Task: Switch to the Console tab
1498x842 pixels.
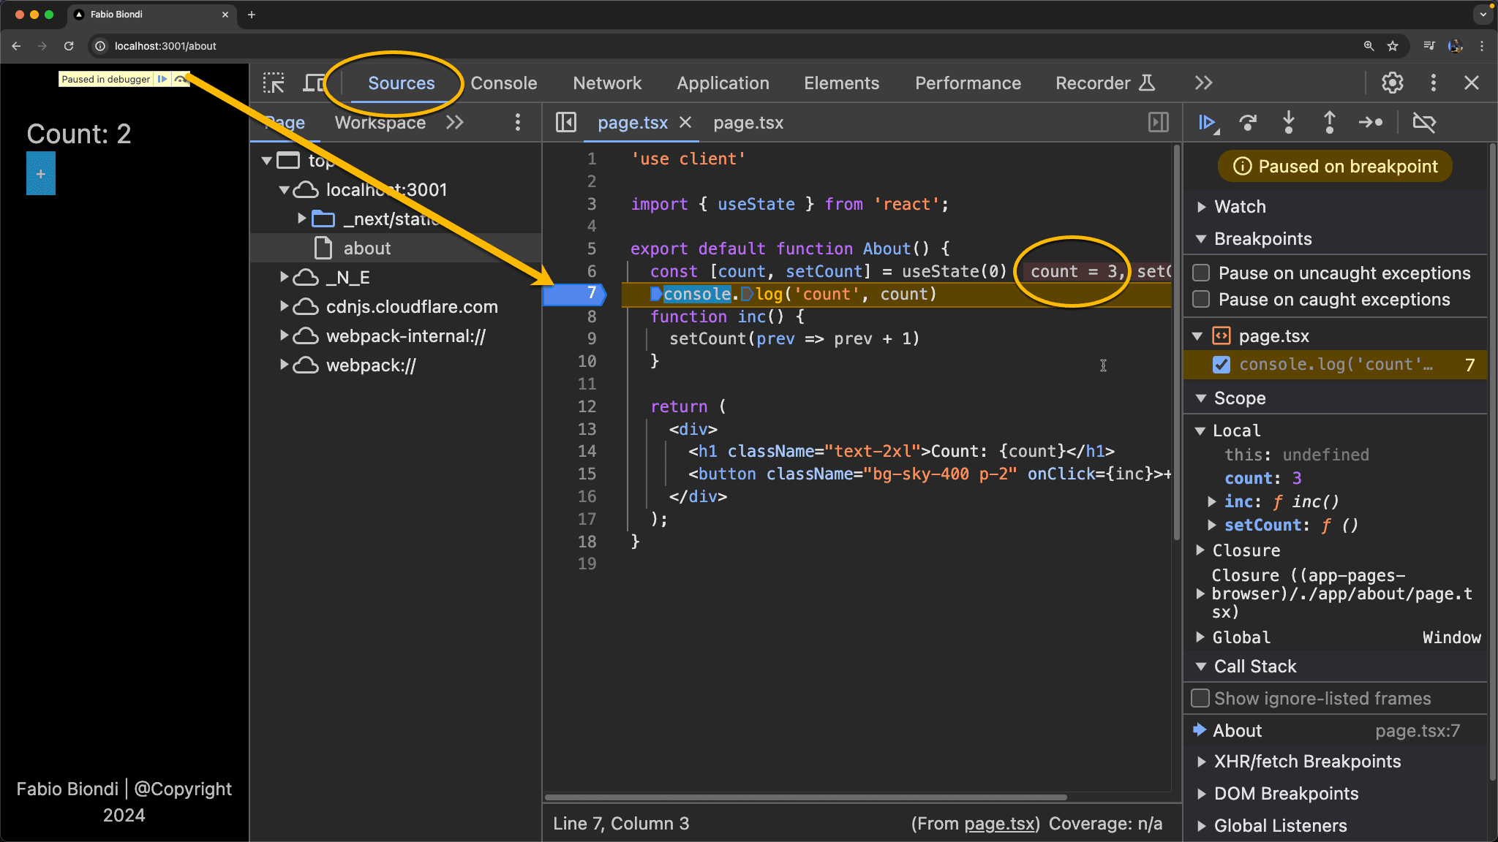Action: click(x=504, y=83)
